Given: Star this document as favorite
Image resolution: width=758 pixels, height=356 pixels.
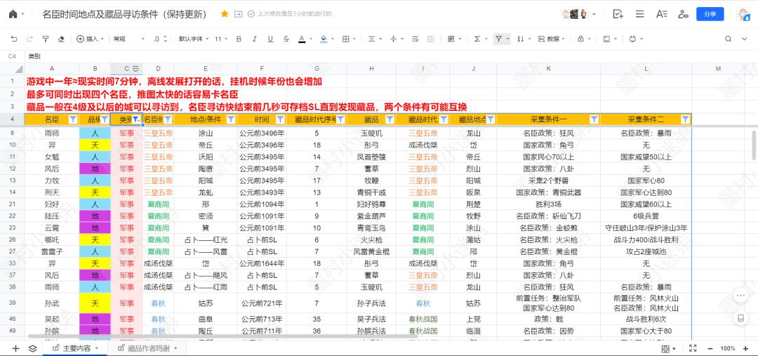Looking at the screenshot, I should pos(224,14).
